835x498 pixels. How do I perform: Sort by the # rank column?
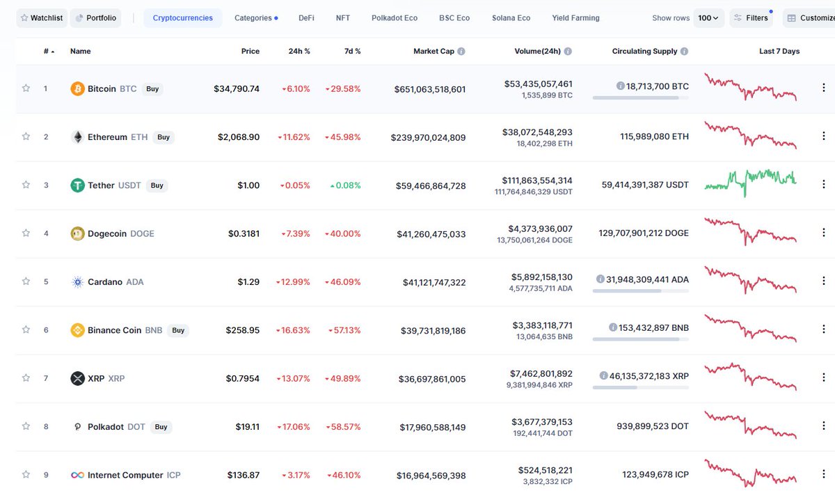pos(49,52)
